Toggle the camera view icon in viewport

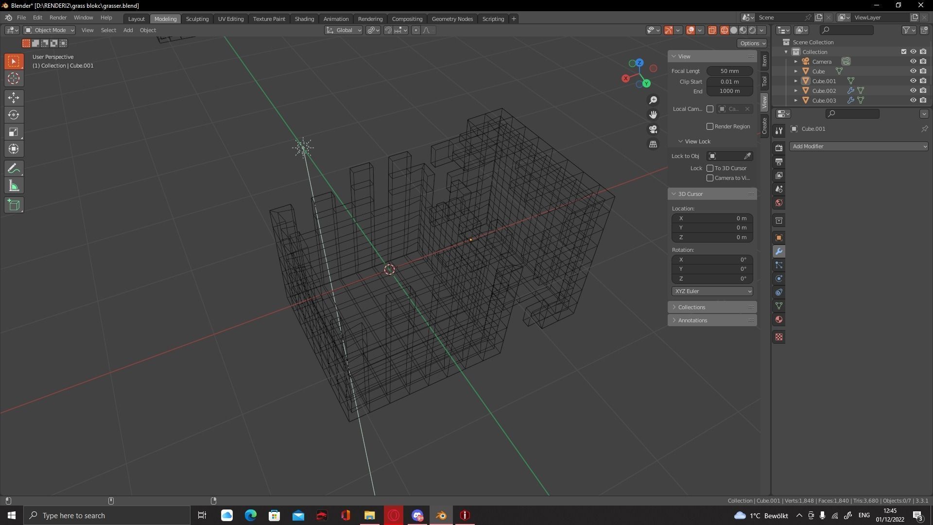coord(653,129)
